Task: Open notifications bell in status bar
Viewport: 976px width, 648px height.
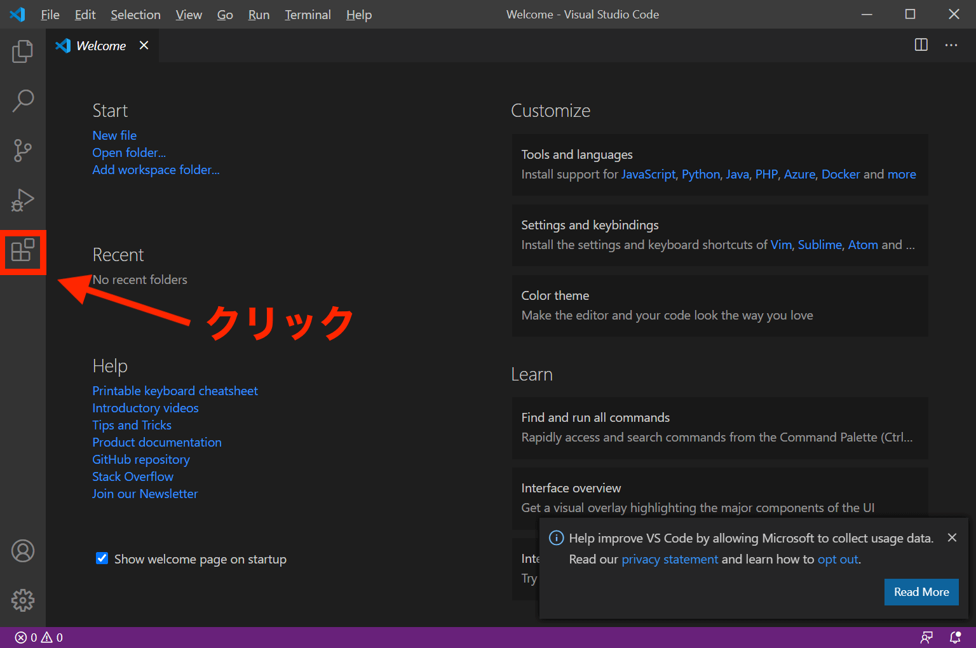Action: [955, 637]
